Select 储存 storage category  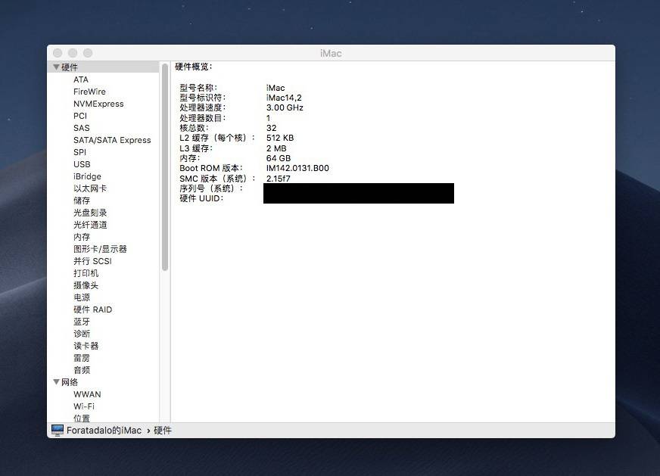[82, 201]
